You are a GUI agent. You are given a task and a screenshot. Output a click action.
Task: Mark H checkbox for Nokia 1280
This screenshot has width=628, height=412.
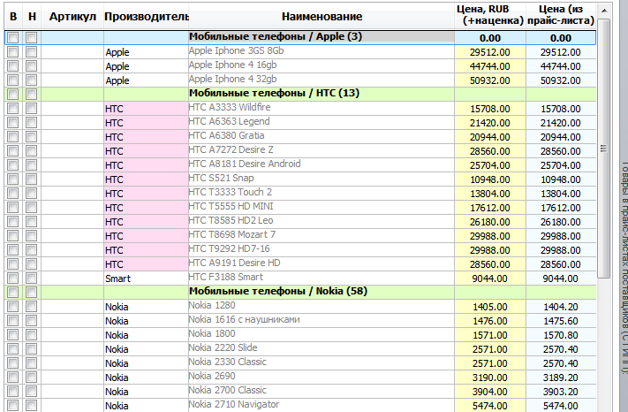tap(31, 307)
